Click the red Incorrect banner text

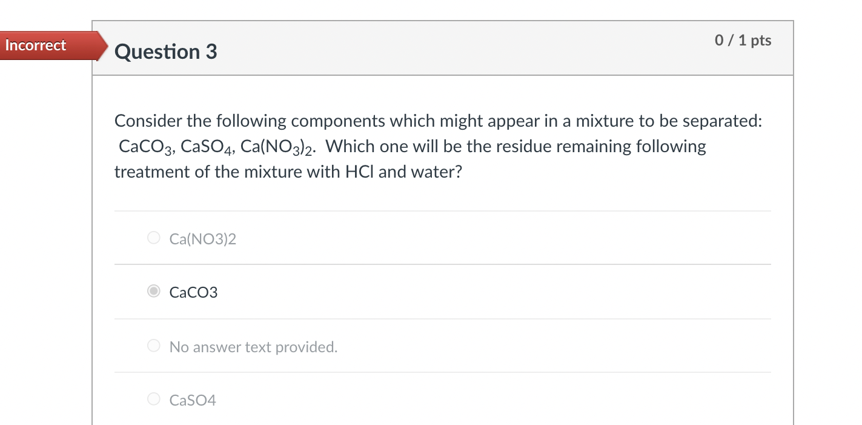tap(36, 45)
